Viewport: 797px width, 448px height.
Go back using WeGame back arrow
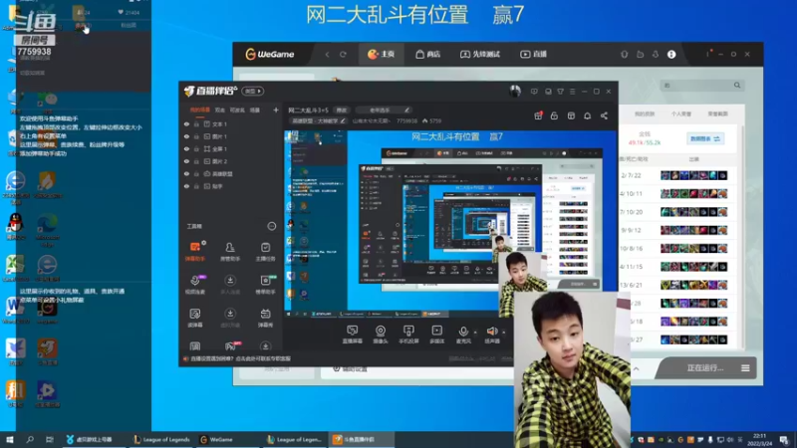[328, 55]
